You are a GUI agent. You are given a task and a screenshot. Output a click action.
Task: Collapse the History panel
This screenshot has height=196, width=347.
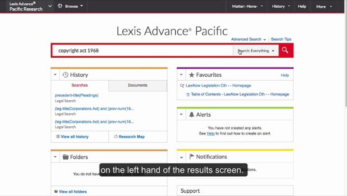pos(55,75)
